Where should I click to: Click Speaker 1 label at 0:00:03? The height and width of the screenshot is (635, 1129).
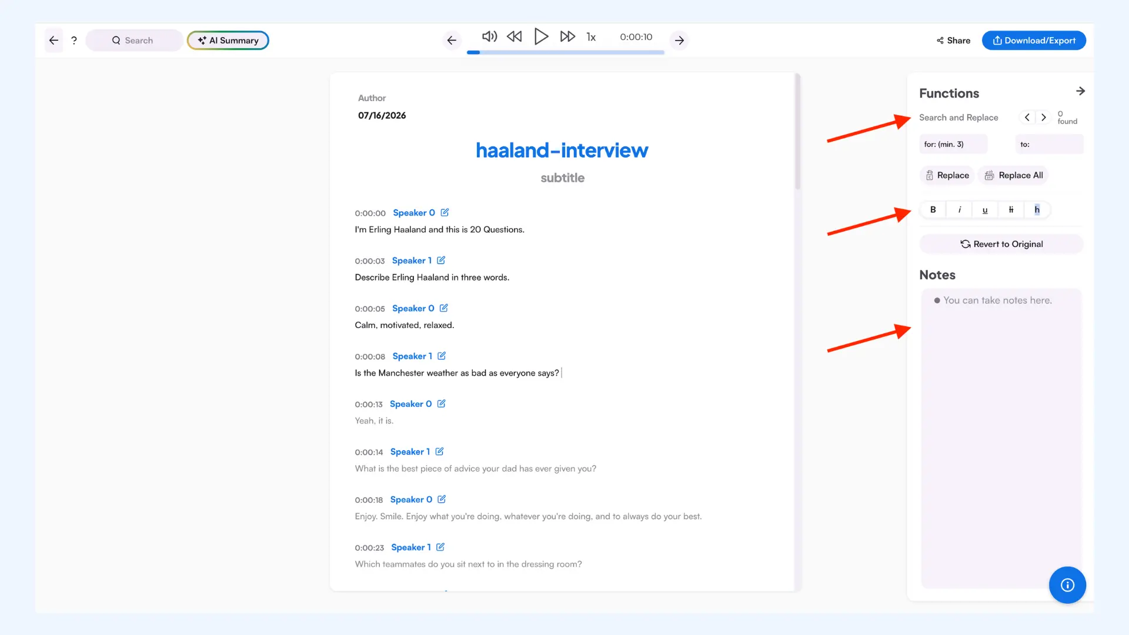(412, 260)
